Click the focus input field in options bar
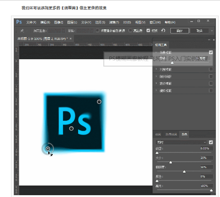Screen dimensions: 220x197 click(x=85, y=31)
